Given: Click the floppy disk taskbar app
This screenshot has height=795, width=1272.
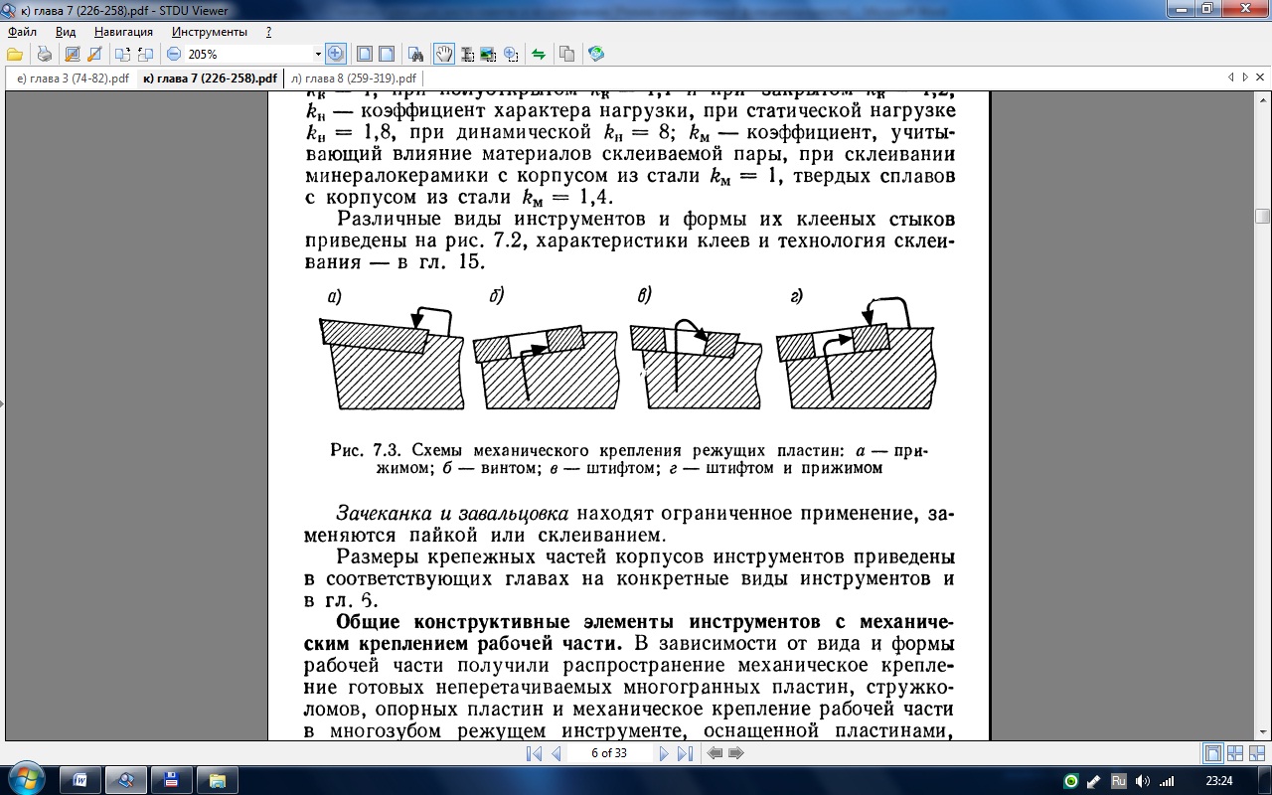Looking at the screenshot, I should [x=172, y=780].
